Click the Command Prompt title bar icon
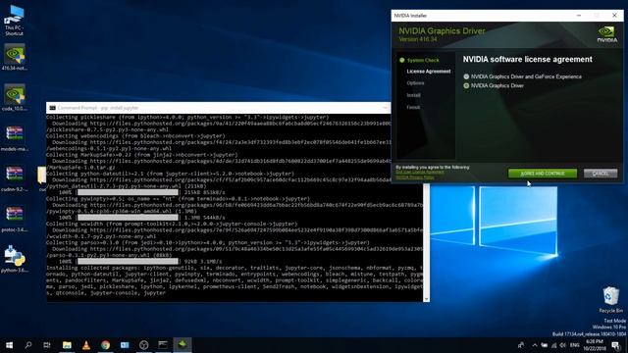This screenshot has height=353, width=628. [x=52, y=108]
